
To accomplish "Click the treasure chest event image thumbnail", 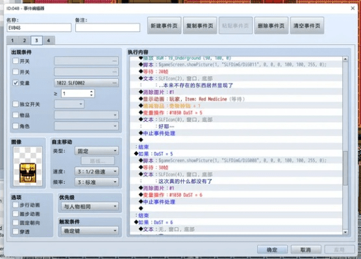I will (x=28, y=166).
